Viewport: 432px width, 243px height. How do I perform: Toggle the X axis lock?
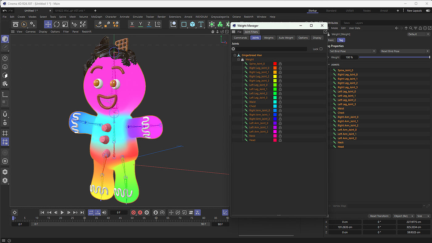tap(132, 24)
